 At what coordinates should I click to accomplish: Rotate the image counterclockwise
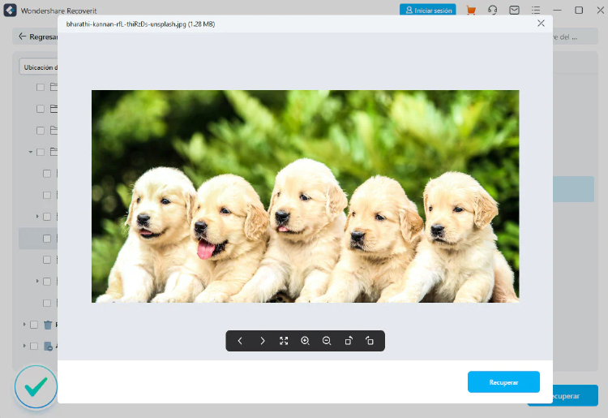click(x=370, y=341)
